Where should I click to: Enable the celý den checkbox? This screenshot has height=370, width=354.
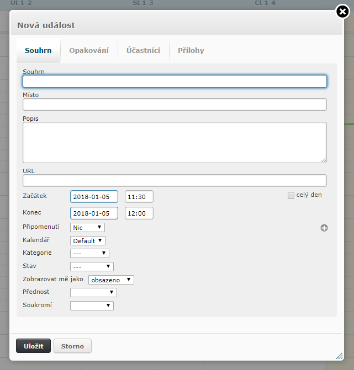point(291,195)
